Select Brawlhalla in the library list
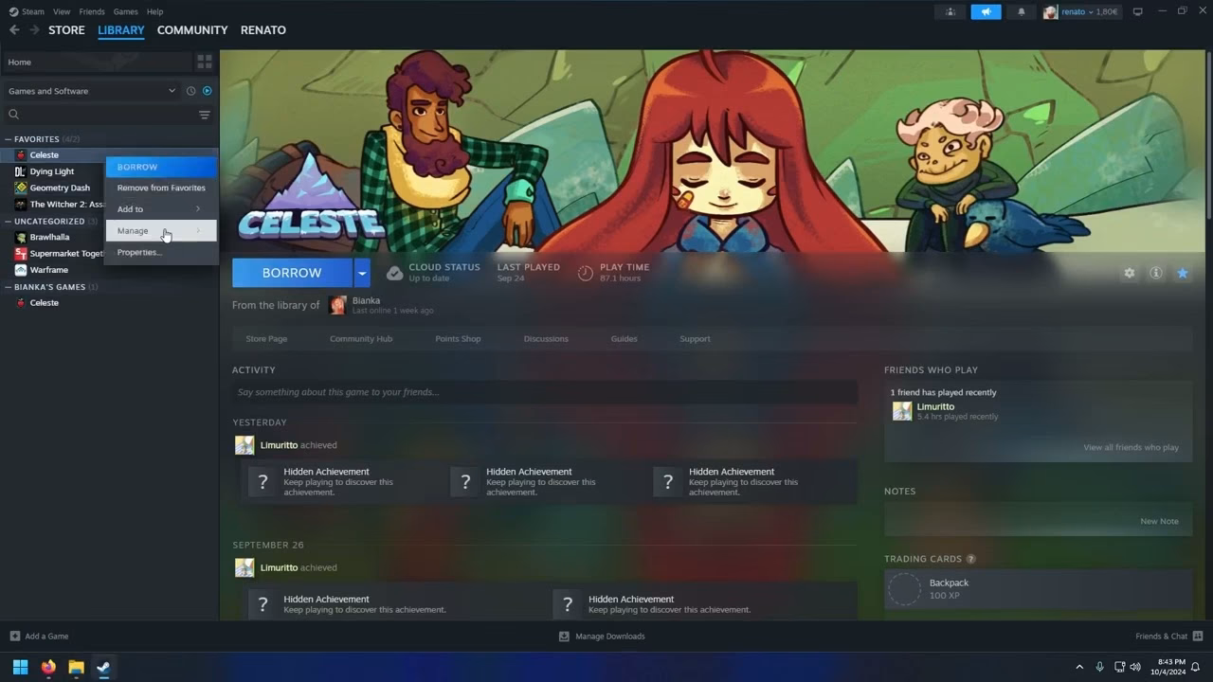This screenshot has width=1213, height=682. point(49,237)
